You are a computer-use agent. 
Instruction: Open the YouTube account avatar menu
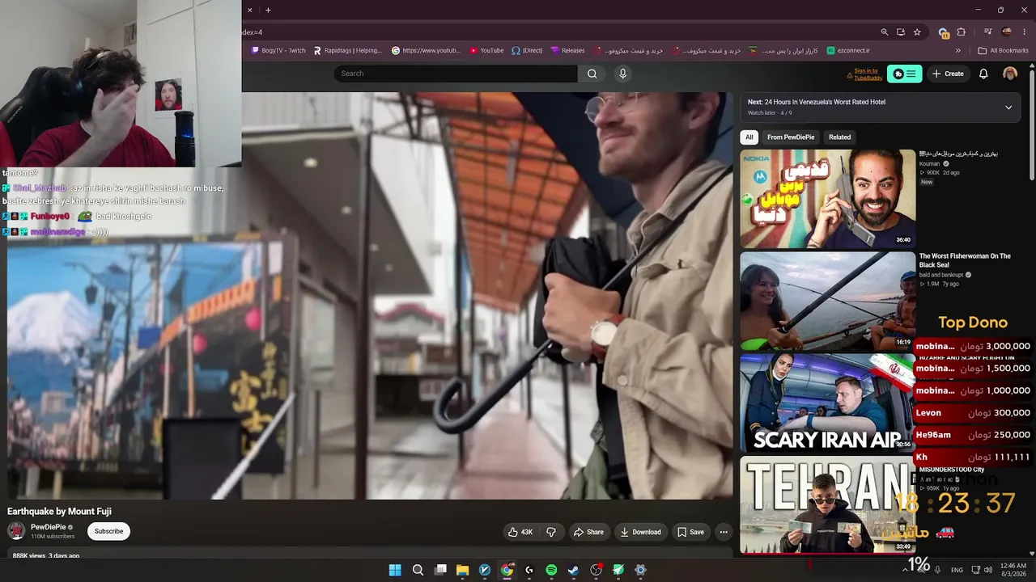point(1010,74)
